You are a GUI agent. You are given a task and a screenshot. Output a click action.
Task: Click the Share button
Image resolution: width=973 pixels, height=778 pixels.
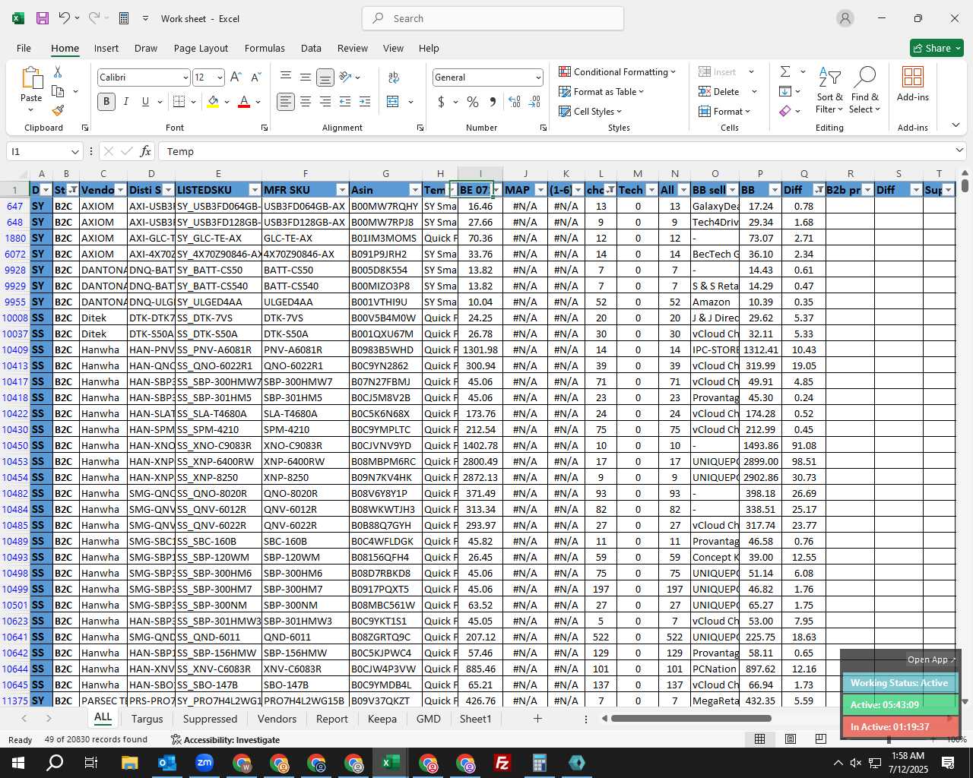[937, 48]
